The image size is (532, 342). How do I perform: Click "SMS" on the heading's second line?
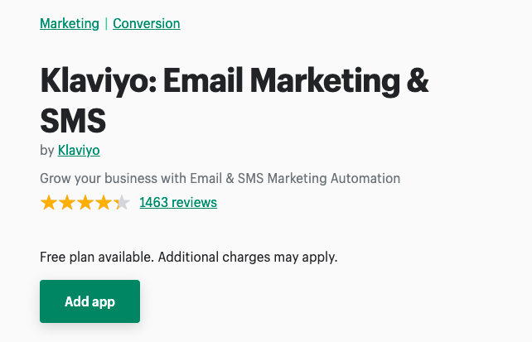(x=73, y=121)
